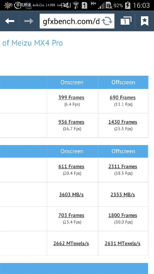Open the 611 Frames result link
The height and width of the screenshot is (274, 154).
coord(71,167)
